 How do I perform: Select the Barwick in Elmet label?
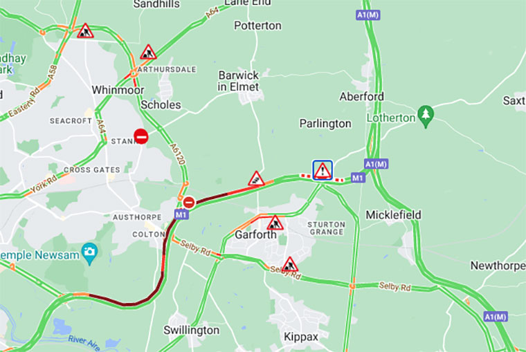(x=238, y=81)
